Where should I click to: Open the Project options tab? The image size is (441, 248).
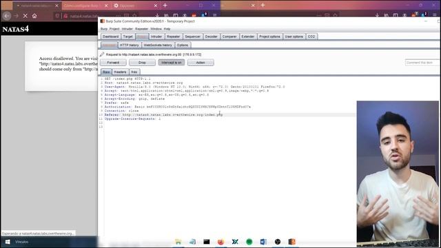(269, 37)
